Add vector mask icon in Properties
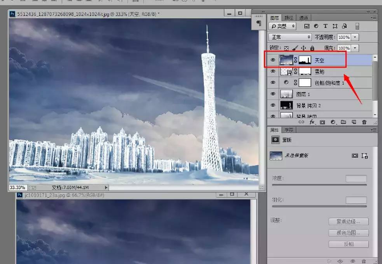This screenshot has width=382, height=264. [364, 155]
